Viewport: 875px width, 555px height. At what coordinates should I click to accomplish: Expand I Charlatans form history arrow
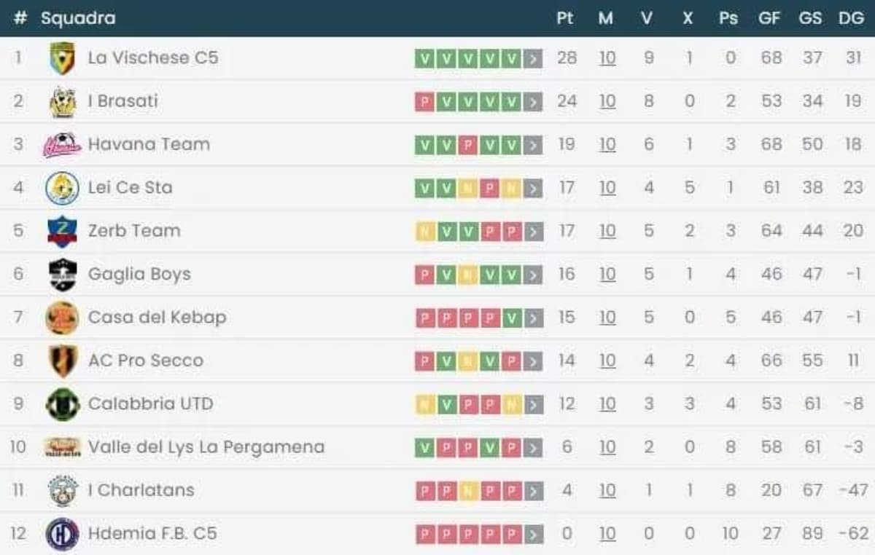[x=534, y=491]
